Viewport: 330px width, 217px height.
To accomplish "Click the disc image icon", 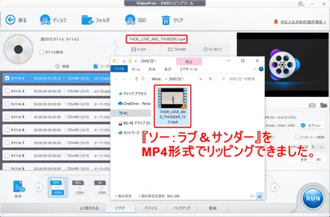I will (19, 49).
